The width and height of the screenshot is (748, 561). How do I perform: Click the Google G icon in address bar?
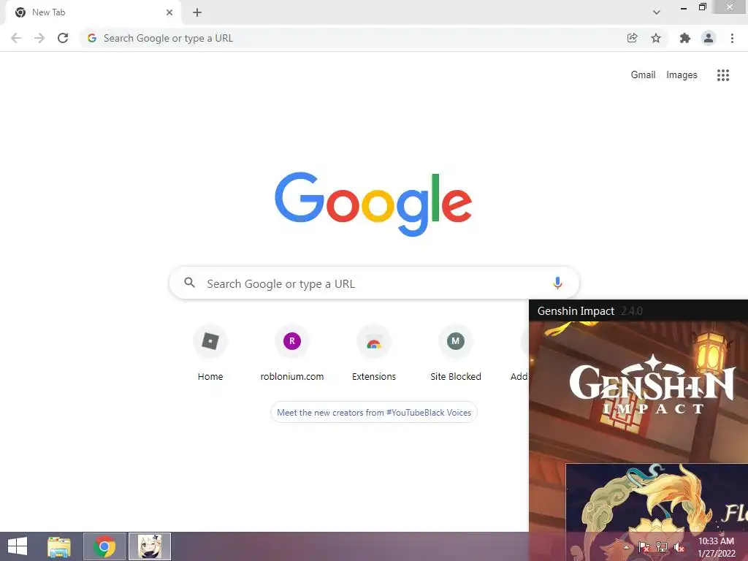click(x=92, y=38)
